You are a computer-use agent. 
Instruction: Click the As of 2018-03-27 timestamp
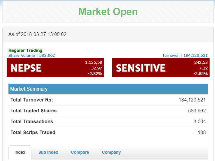tap(37, 34)
